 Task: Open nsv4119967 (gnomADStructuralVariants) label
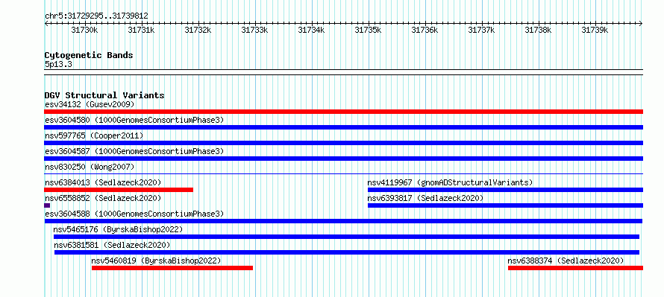(x=450, y=182)
